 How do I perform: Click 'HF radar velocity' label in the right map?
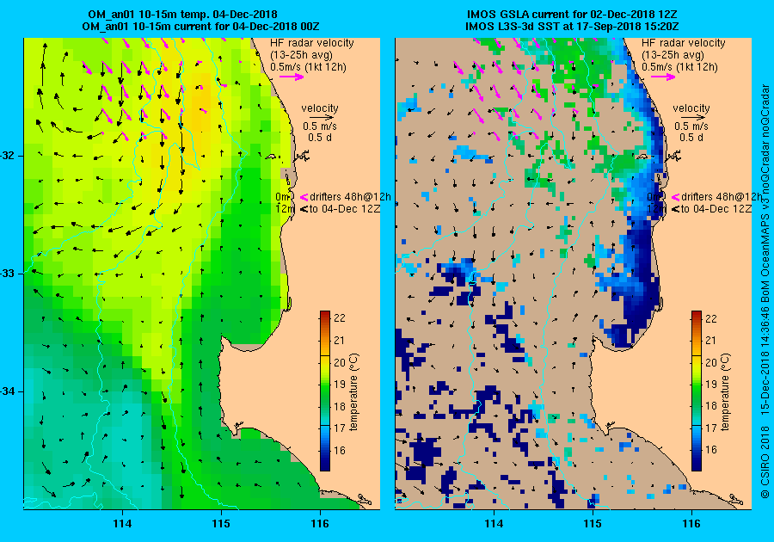click(684, 43)
